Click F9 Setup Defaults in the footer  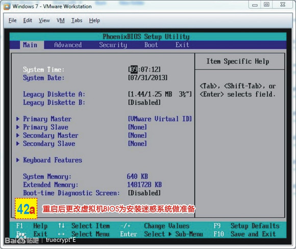(246, 226)
